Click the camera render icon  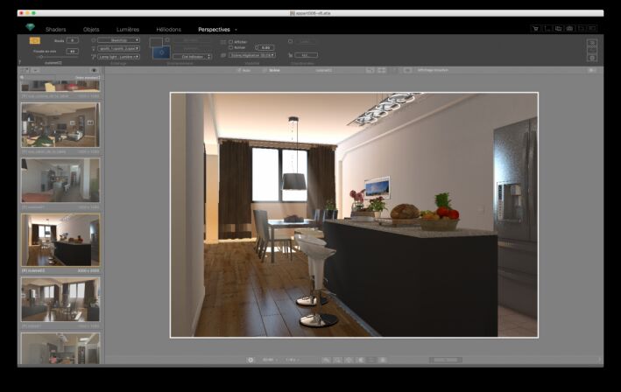(x=569, y=29)
